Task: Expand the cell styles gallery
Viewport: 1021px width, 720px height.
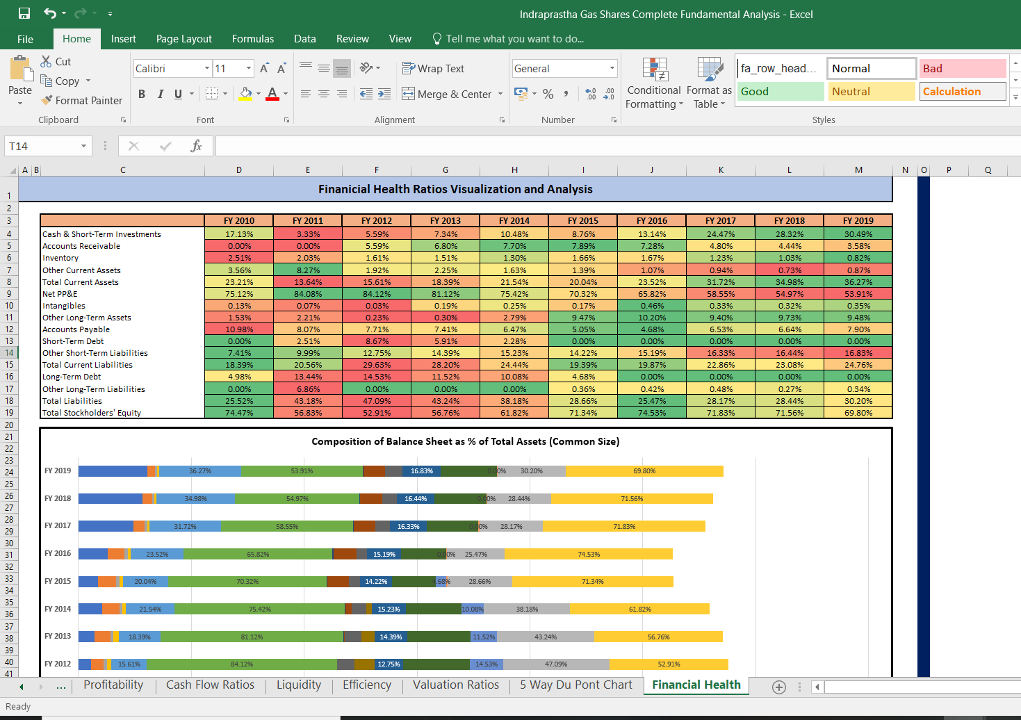Action: pyautogui.click(x=1015, y=98)
